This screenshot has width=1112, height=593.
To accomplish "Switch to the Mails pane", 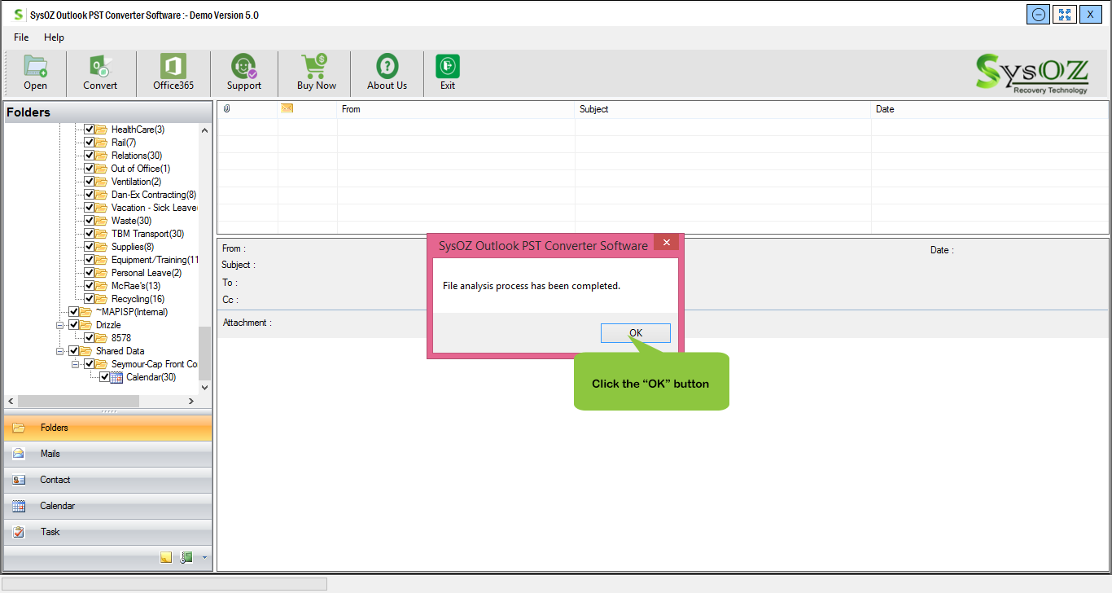I will [108, 454].
